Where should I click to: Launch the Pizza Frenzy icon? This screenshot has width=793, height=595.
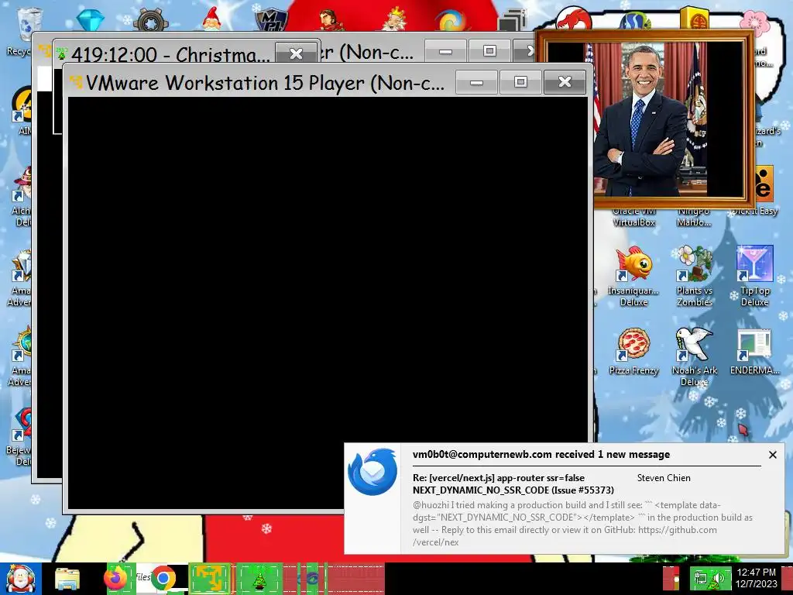[633, 344]
